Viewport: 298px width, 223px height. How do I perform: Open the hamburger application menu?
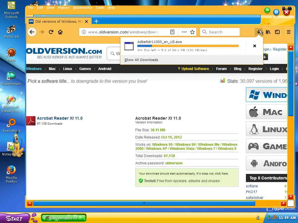288,32
